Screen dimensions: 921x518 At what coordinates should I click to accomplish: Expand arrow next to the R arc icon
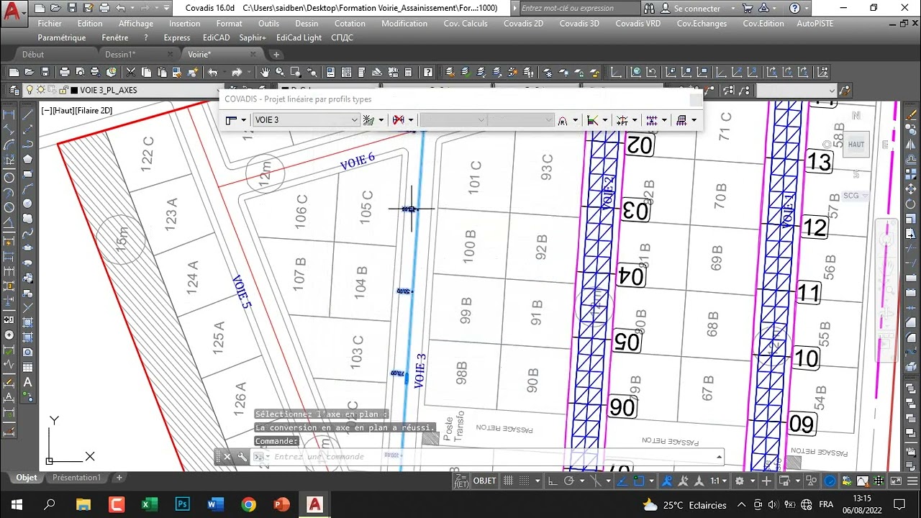tap(575, 120)
